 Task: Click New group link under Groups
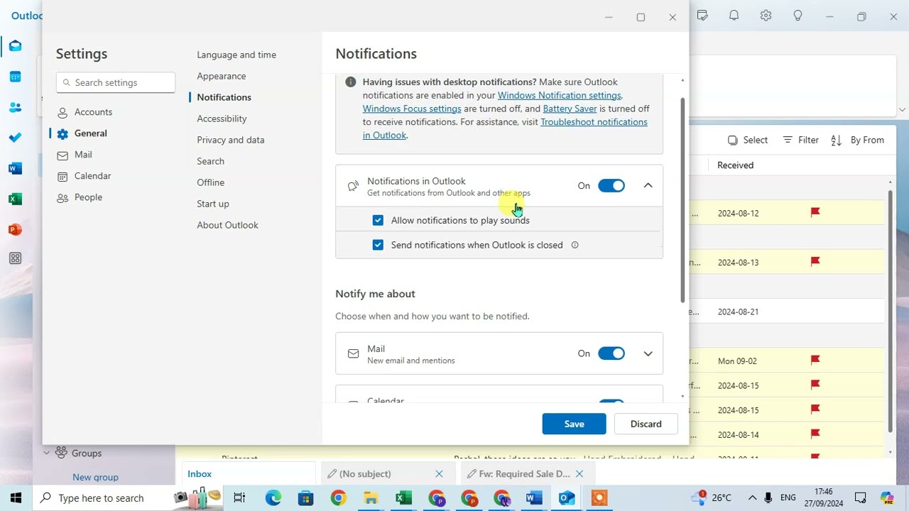coord(95,477)
